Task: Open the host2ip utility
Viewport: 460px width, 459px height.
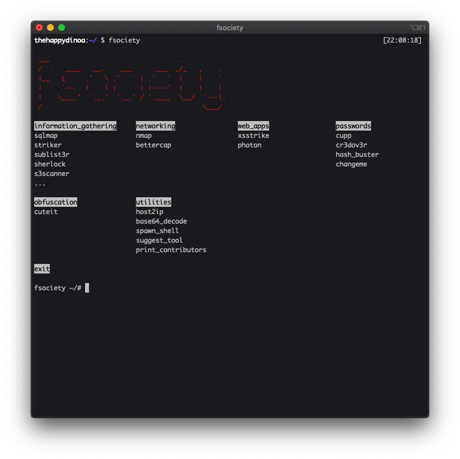Action: click(150, 211)
